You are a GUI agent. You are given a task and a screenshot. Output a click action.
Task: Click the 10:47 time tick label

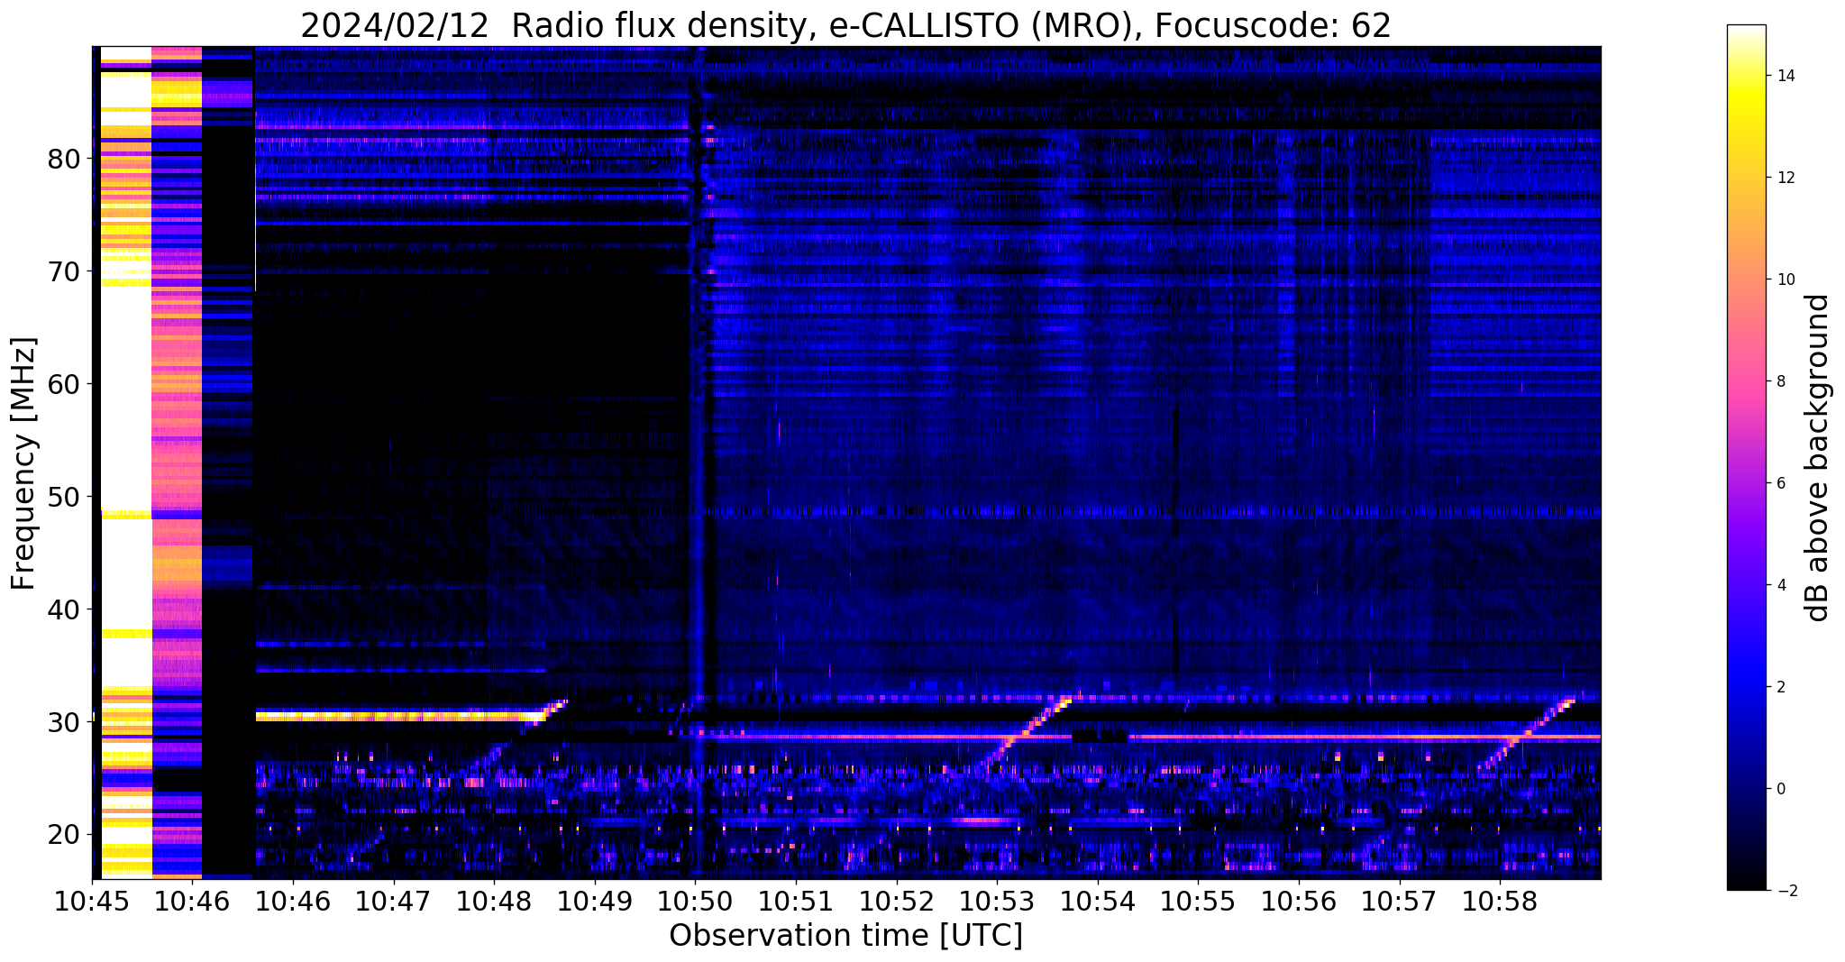[392, 901]
